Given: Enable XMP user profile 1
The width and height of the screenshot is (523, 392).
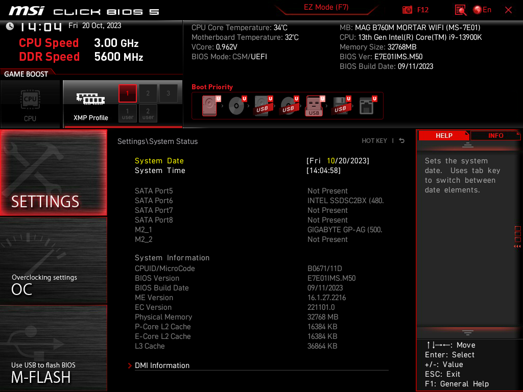Looking at the screenshot, I should tap(127, 113).
